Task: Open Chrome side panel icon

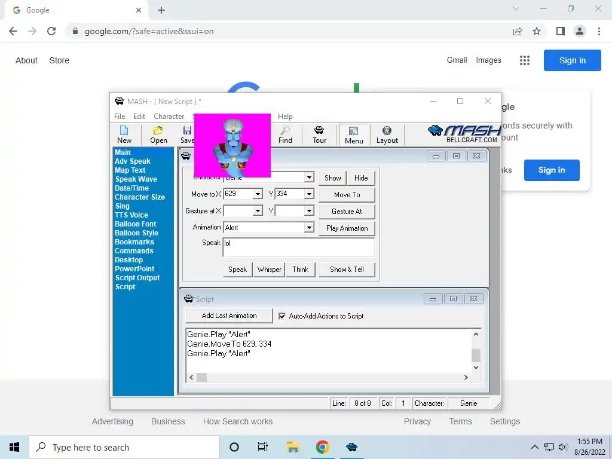Action: [x=561, y=31]
